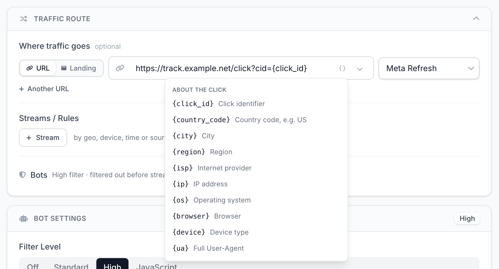
Task: Select the {os} Operating system macro
Action: tap(256, 200)
